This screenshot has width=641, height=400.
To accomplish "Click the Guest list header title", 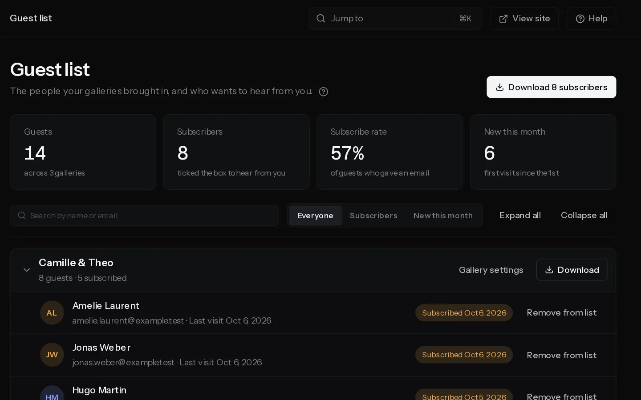I will tap(31, 18).
